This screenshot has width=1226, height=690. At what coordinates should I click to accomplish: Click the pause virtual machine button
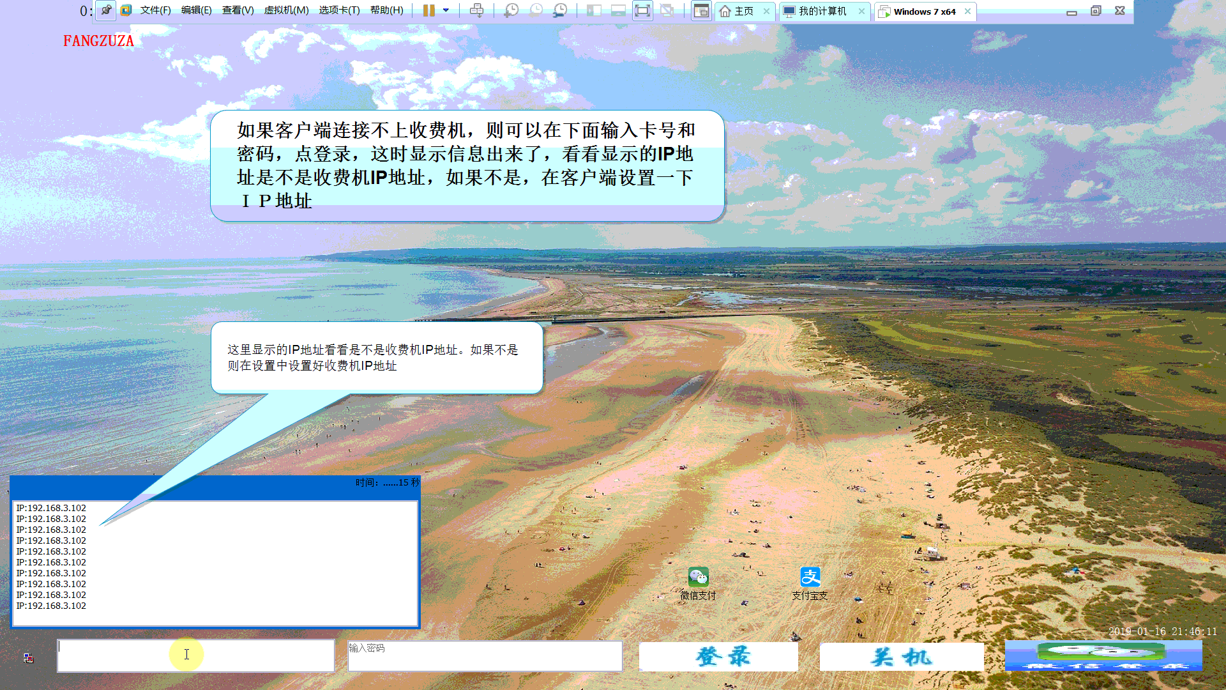coord(429,10)
